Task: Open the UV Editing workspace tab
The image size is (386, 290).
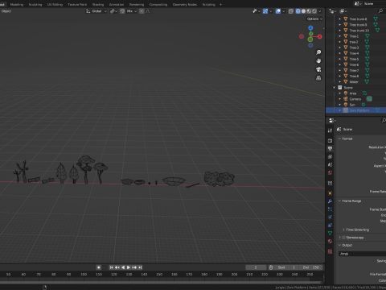Action: [55, 5]
